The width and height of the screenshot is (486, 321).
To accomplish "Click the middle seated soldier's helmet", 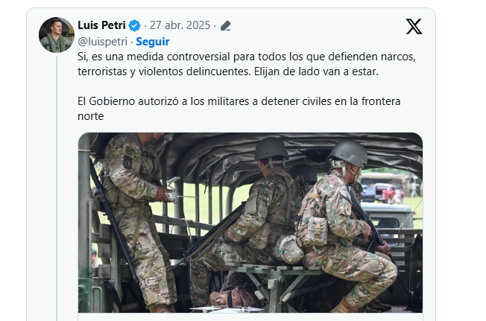I will [271, 149].
